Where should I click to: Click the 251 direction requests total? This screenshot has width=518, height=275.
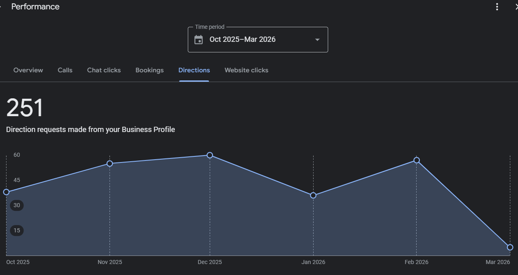click(25, 108)
